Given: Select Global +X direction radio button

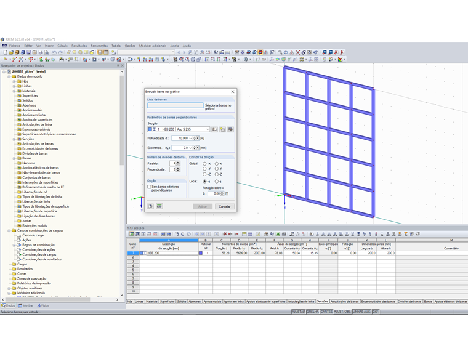Looking at the screenshot, I should 204,164.
